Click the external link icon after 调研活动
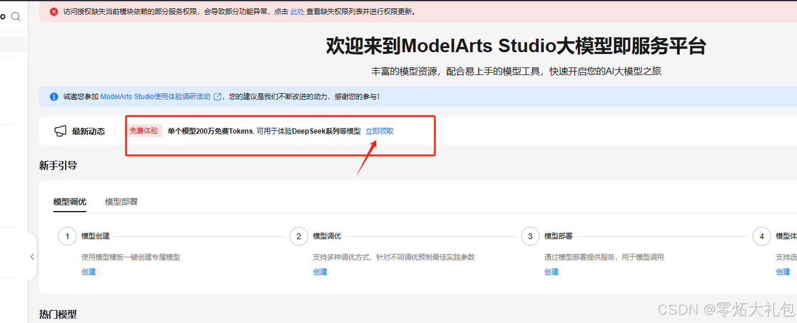This screenshot has width=797, height=323. coord(218,97)
